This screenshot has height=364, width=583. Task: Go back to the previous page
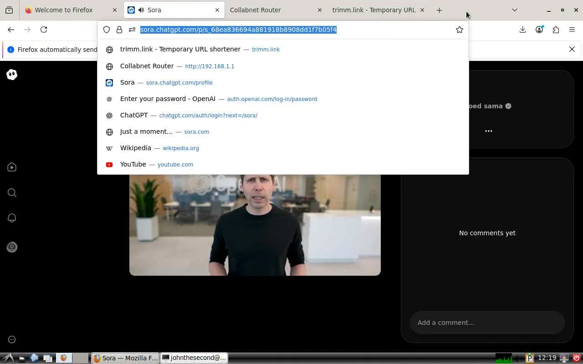11,30
